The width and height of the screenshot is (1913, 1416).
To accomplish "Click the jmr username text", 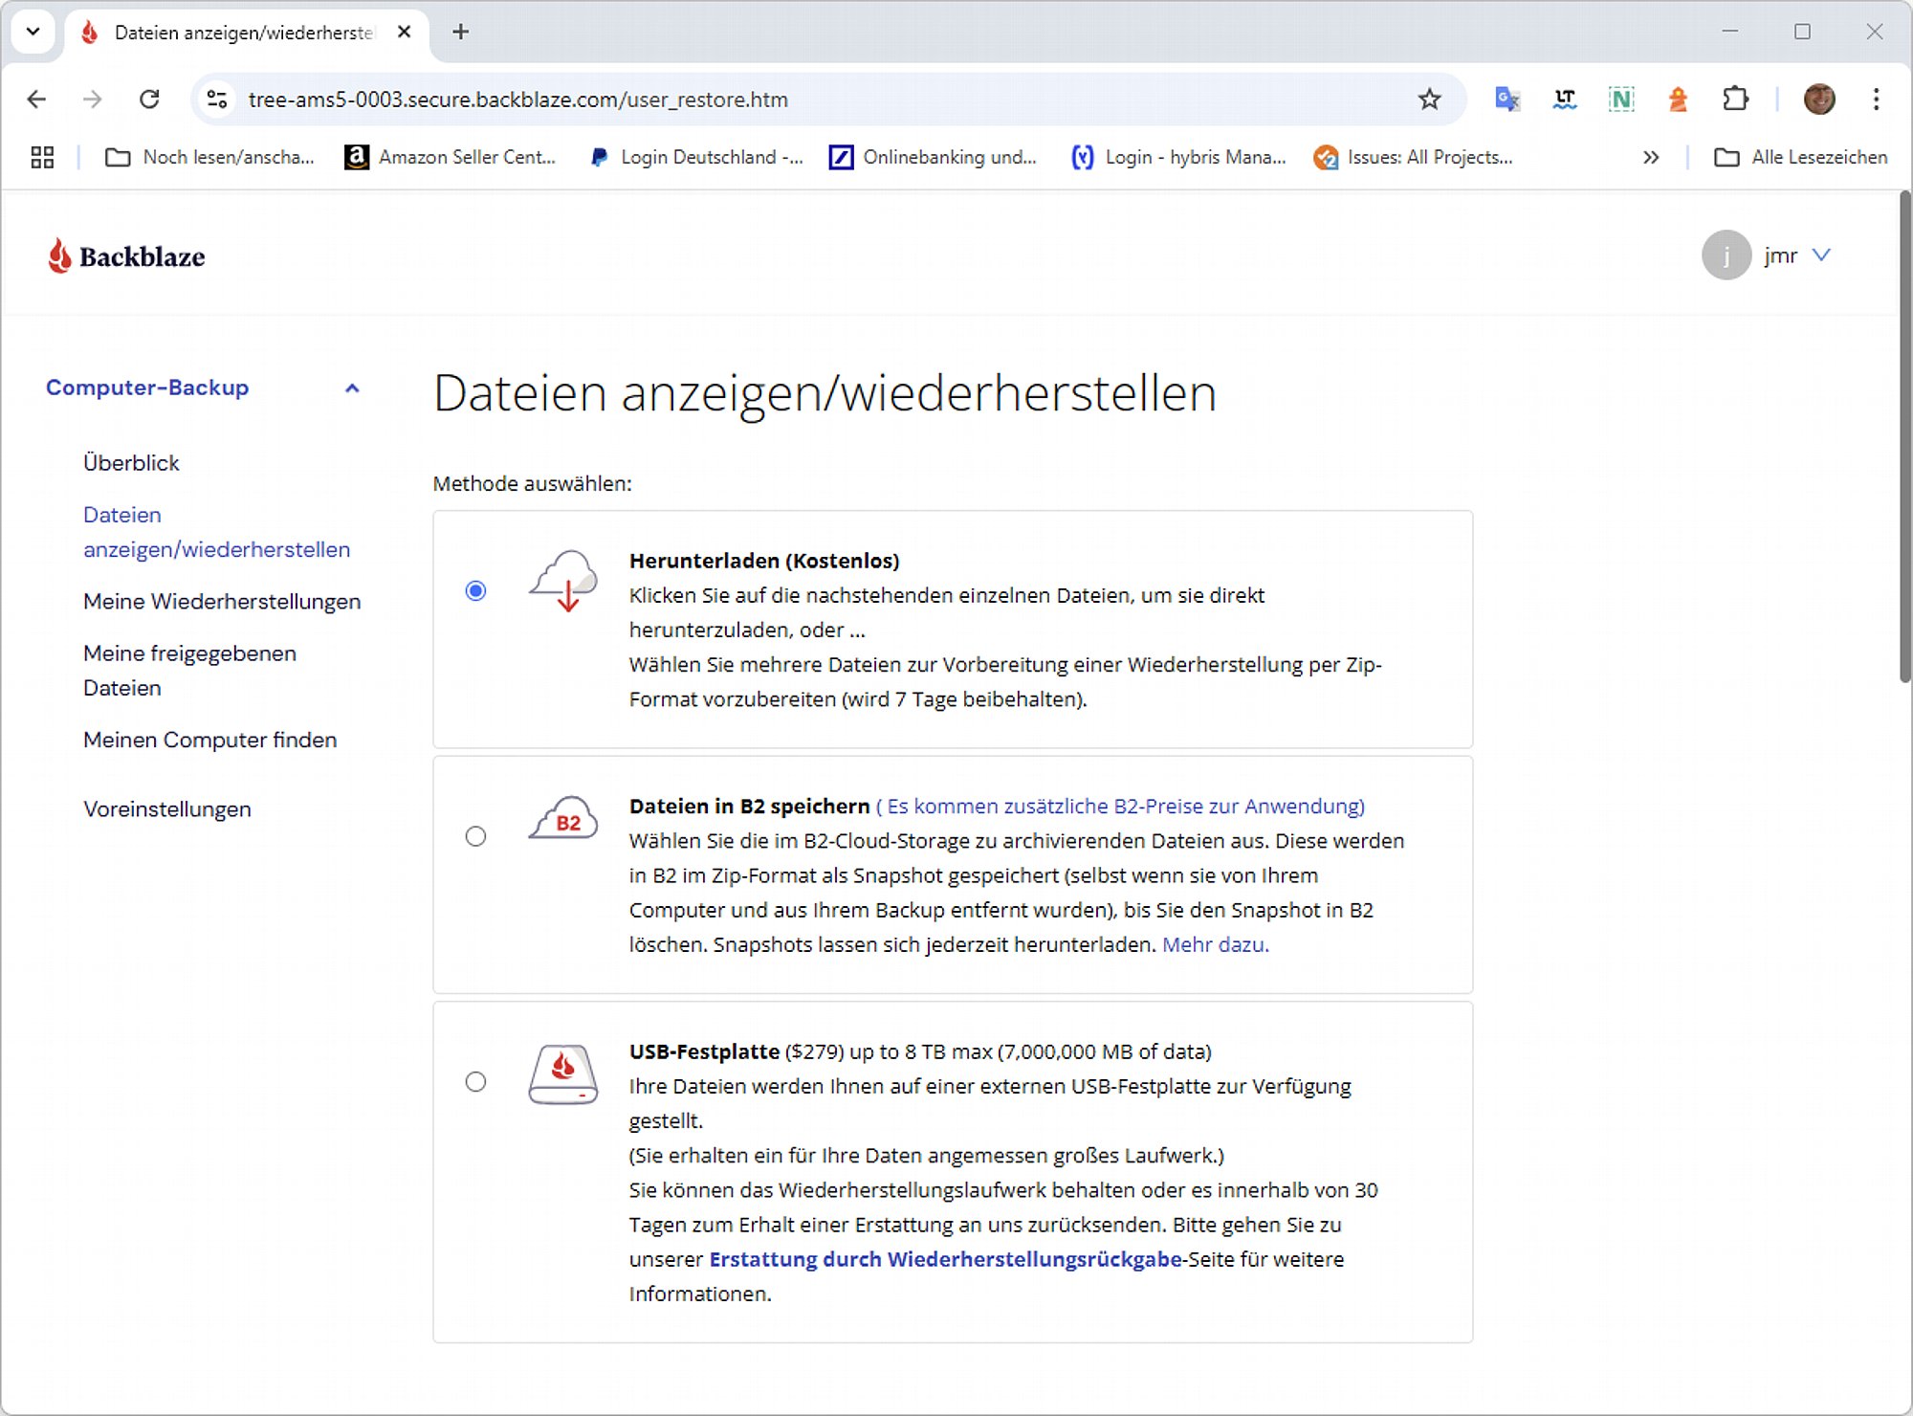I will pos(1781,255).
